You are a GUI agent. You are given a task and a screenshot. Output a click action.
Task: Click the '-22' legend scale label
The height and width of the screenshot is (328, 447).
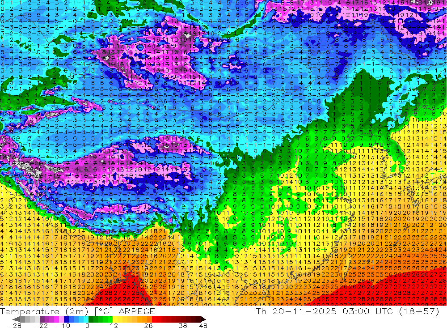point(41,325)
